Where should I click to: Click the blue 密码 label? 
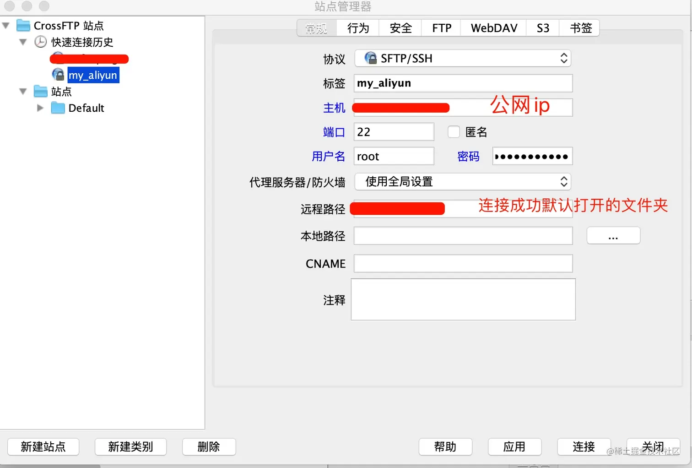point(468,156)
